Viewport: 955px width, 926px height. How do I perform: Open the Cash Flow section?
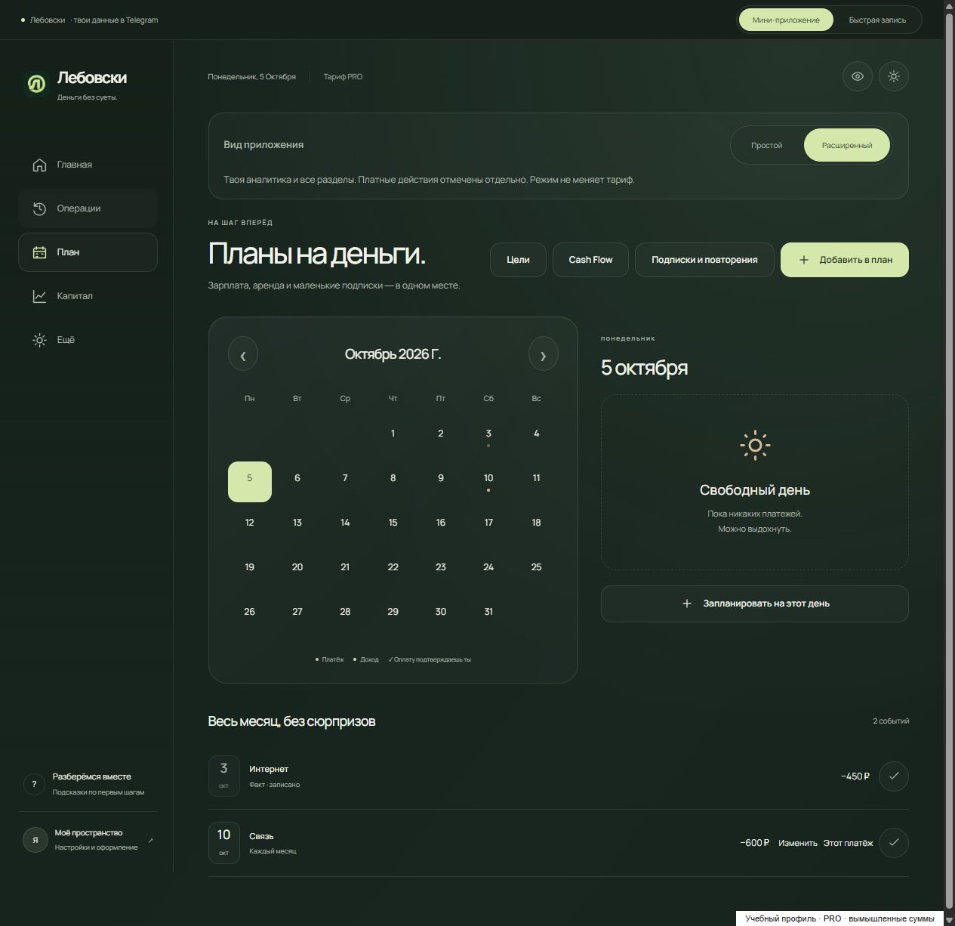tap(590, 260)
